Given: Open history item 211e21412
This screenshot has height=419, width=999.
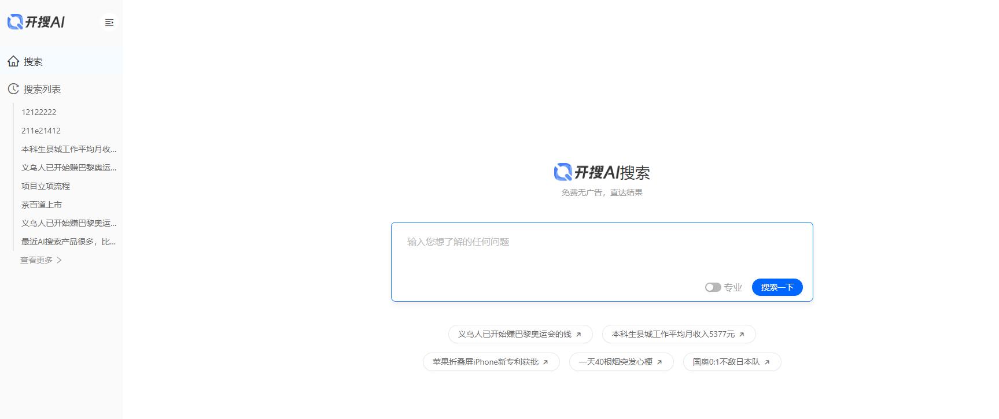Looking at the screenshot, I should (x=41, y=131).
